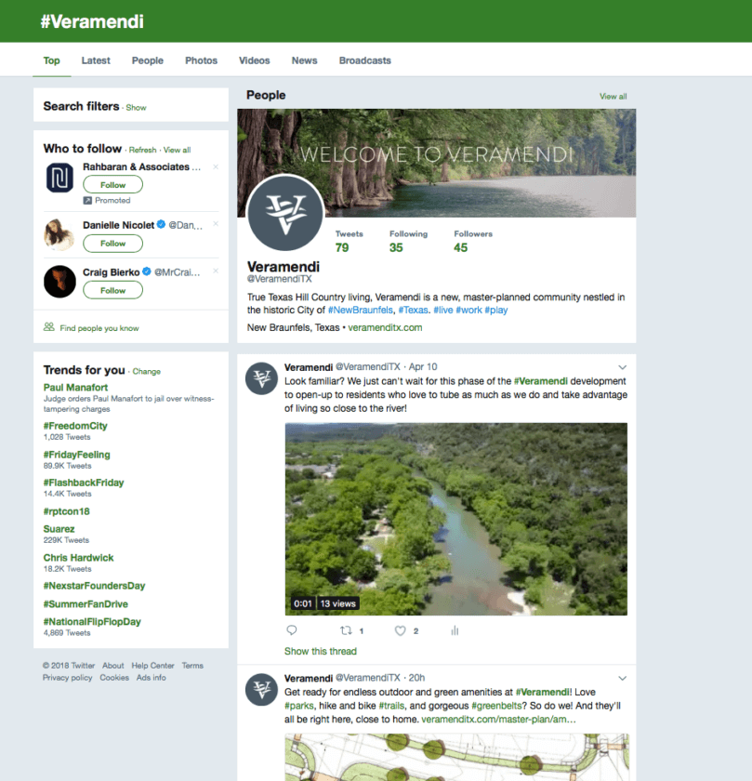Open more options on 20h tweet
The width and height of the screenshot is (752, 781).
[623, 679]
